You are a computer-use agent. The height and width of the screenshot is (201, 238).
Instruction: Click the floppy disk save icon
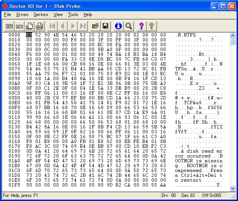coord(106,26)
